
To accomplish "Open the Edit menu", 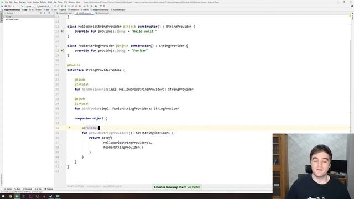I will point(11,2).
